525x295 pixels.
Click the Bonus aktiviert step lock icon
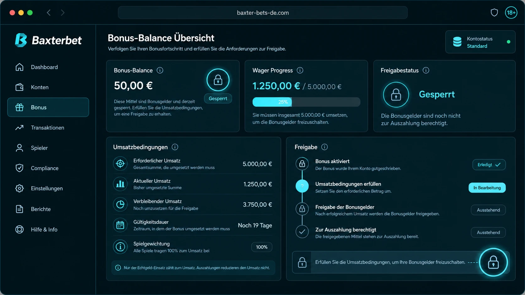302,164
